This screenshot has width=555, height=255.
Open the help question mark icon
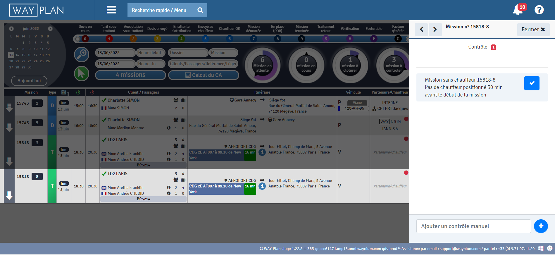pos(539,10)
